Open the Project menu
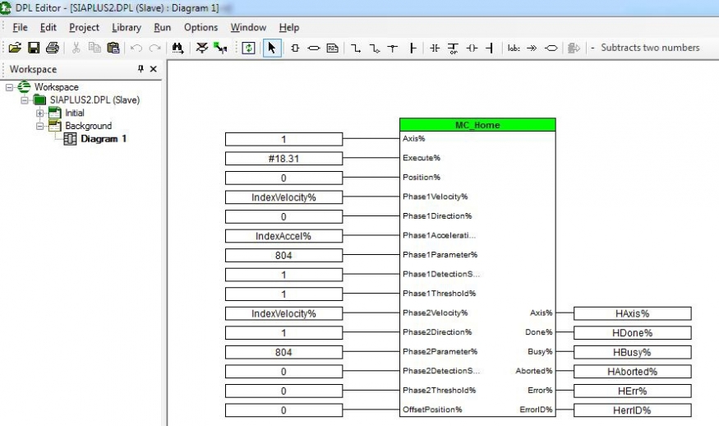This screenshot has width=719, height=426. (x=84, y=27)
